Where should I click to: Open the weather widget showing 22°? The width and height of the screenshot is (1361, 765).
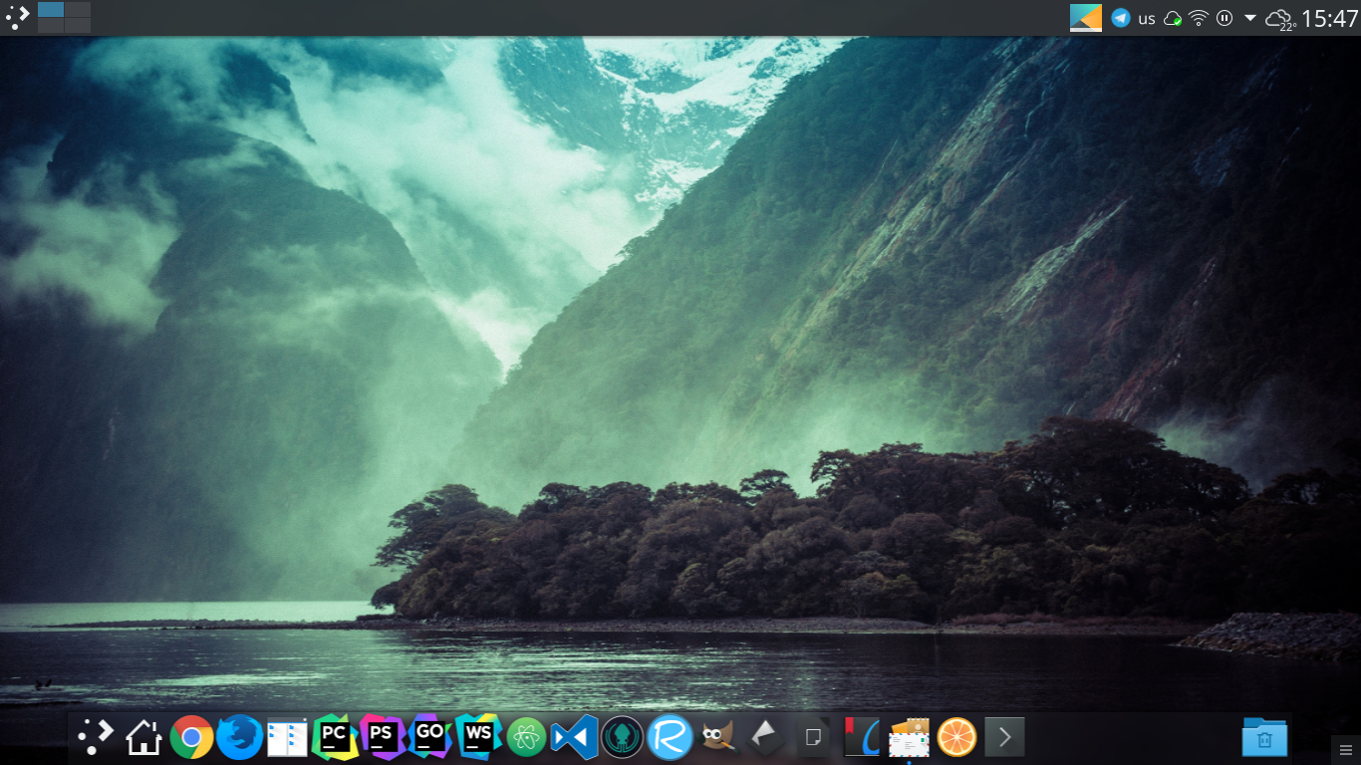(1279, 19)
